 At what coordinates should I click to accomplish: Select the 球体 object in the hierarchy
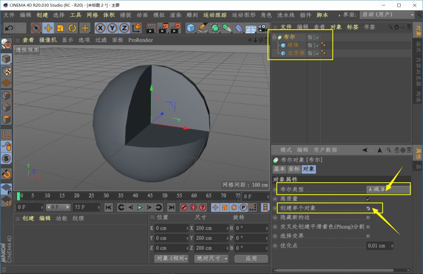click(293, 45)
